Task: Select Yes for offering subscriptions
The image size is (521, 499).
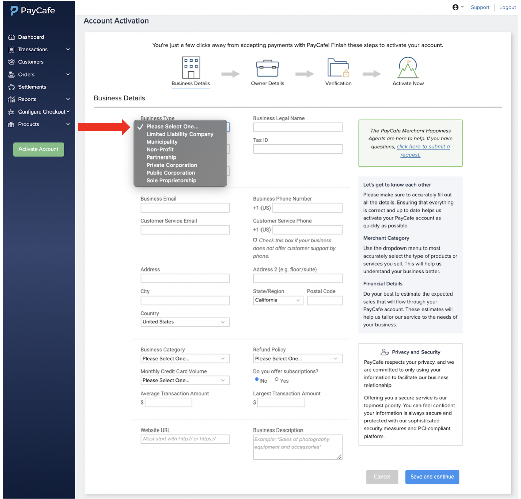Action: 277,379
